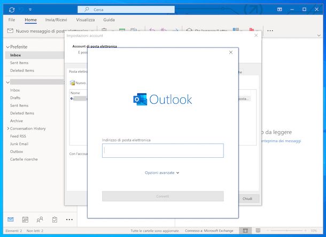Select the Home ribbon tab

point(31,20)
